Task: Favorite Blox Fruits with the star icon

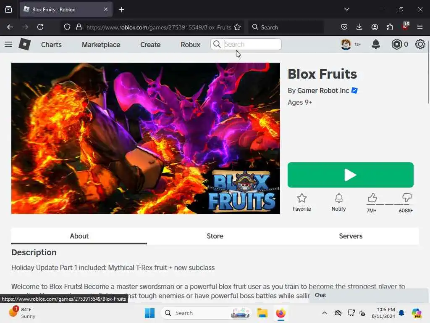Action: tap(302, 198)
